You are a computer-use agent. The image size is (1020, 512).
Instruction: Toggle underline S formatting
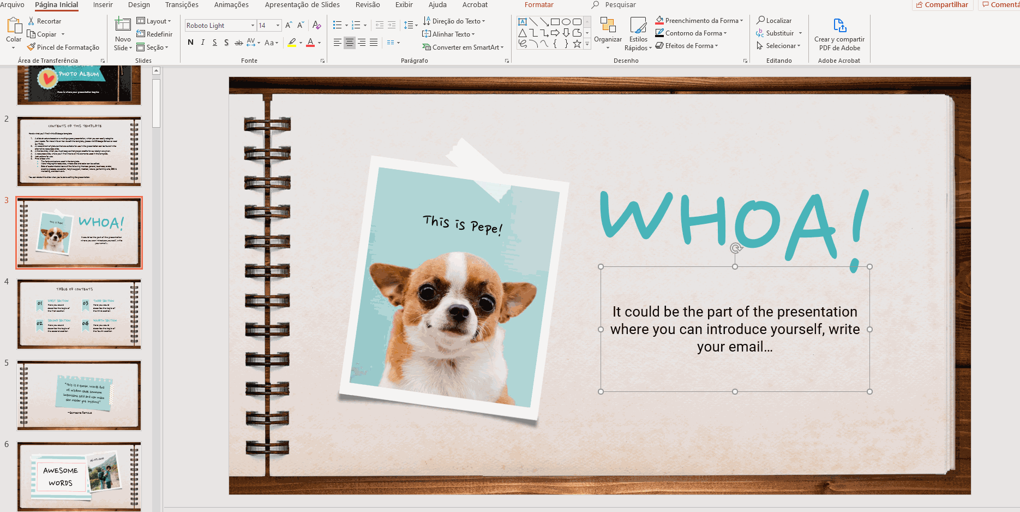215,42
